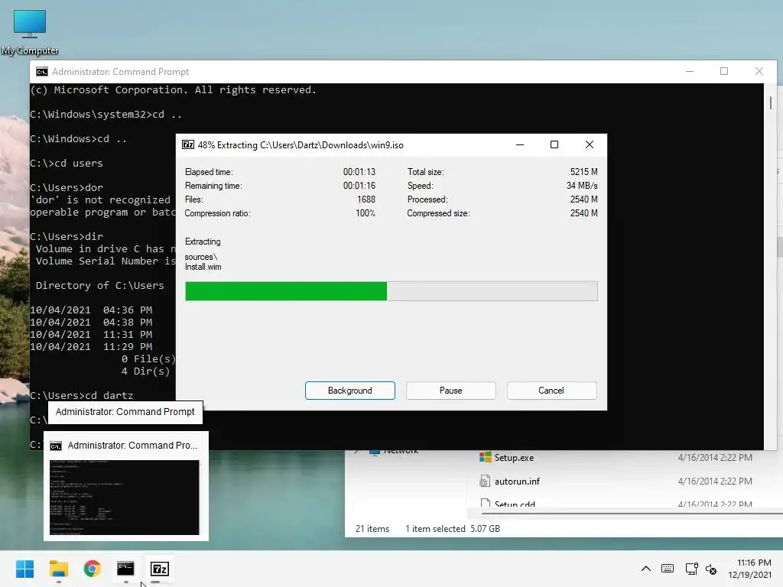Minimize the 7-Zip extraction dialog
The width and height of the screenshot is (783, 587).
(x=520, y=144)
